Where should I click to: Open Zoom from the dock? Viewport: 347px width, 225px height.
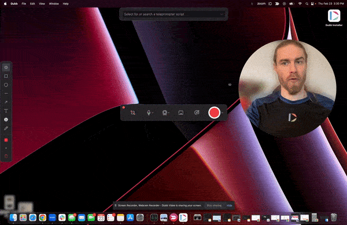pos(52,217)
